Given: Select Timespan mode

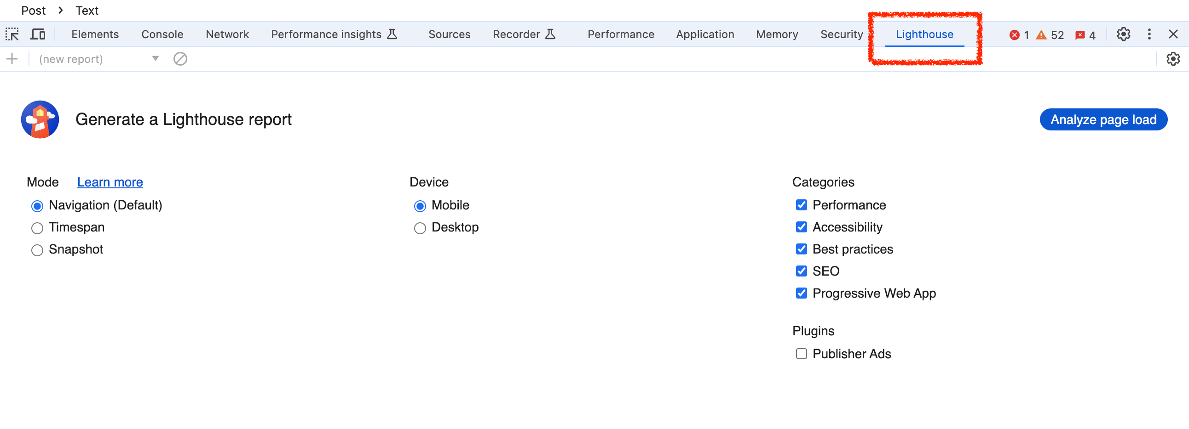Looking at the screenshot, I should pos(37,228).
